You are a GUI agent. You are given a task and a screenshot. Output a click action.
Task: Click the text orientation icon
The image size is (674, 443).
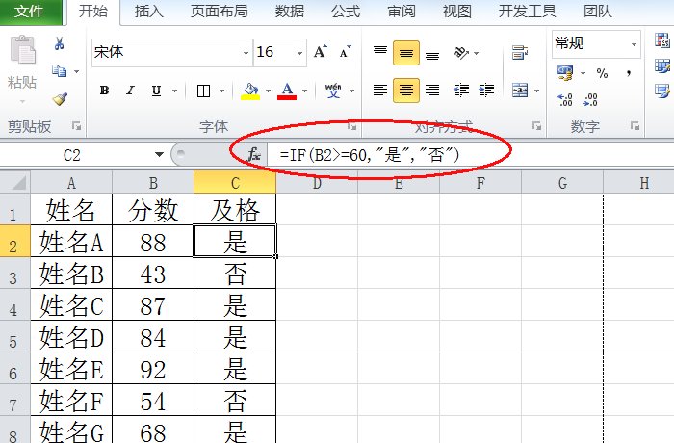[x=461, y=53]
